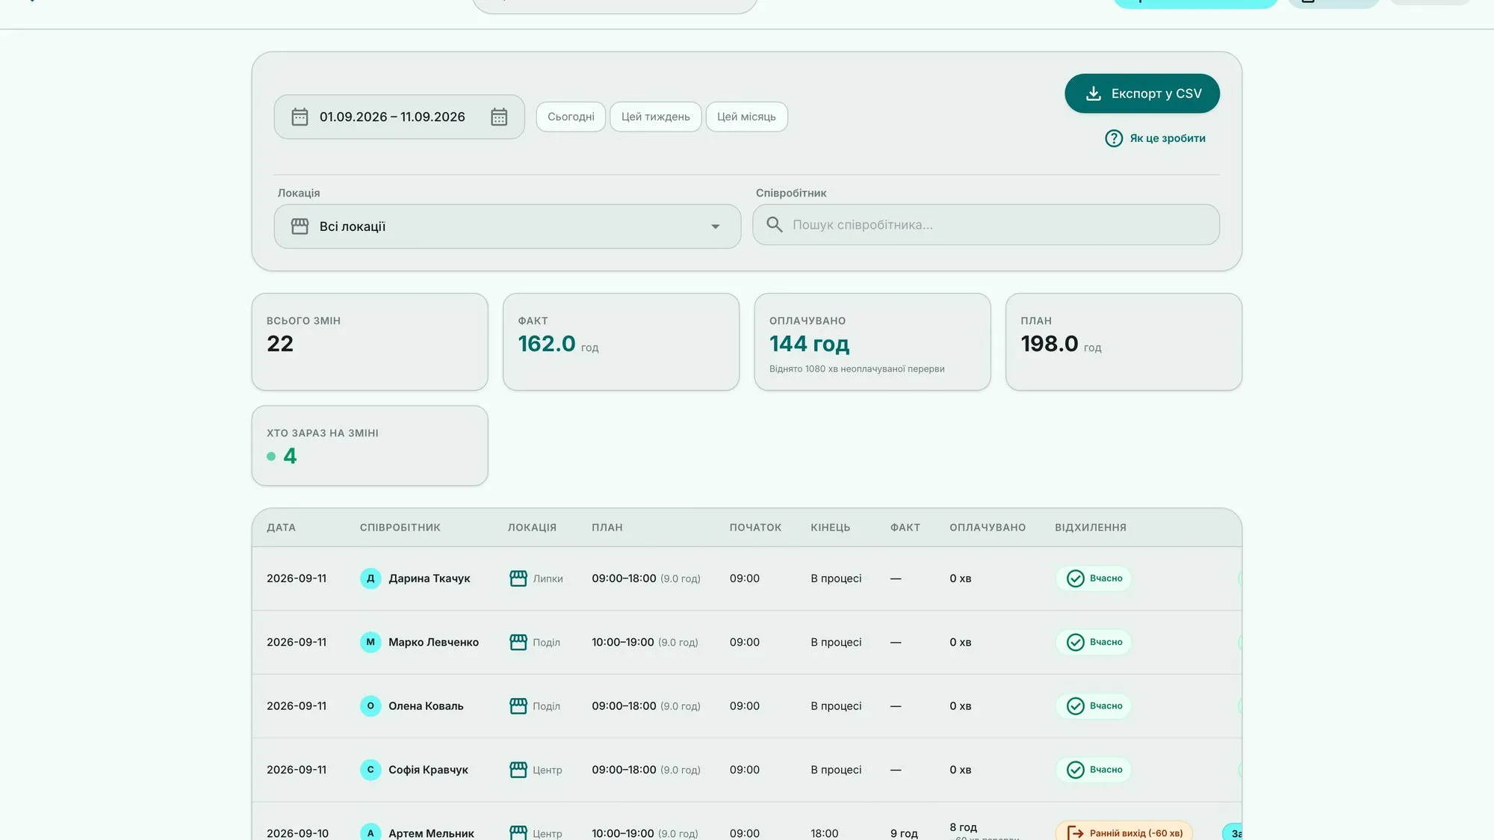Click the Вчасно badge in Софія Кравчук's row
Image resolution: width=1494 pixels, height=840 pixels.
click(1094, 770)
